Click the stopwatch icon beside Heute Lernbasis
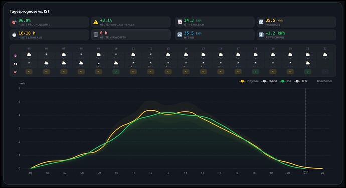 pyautogui.click(x=14, y=35)
